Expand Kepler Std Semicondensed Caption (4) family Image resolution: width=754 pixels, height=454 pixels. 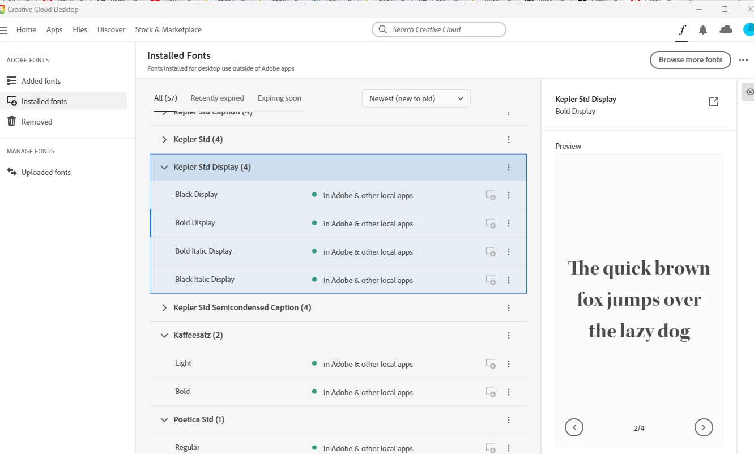click(x=164, y=308)
